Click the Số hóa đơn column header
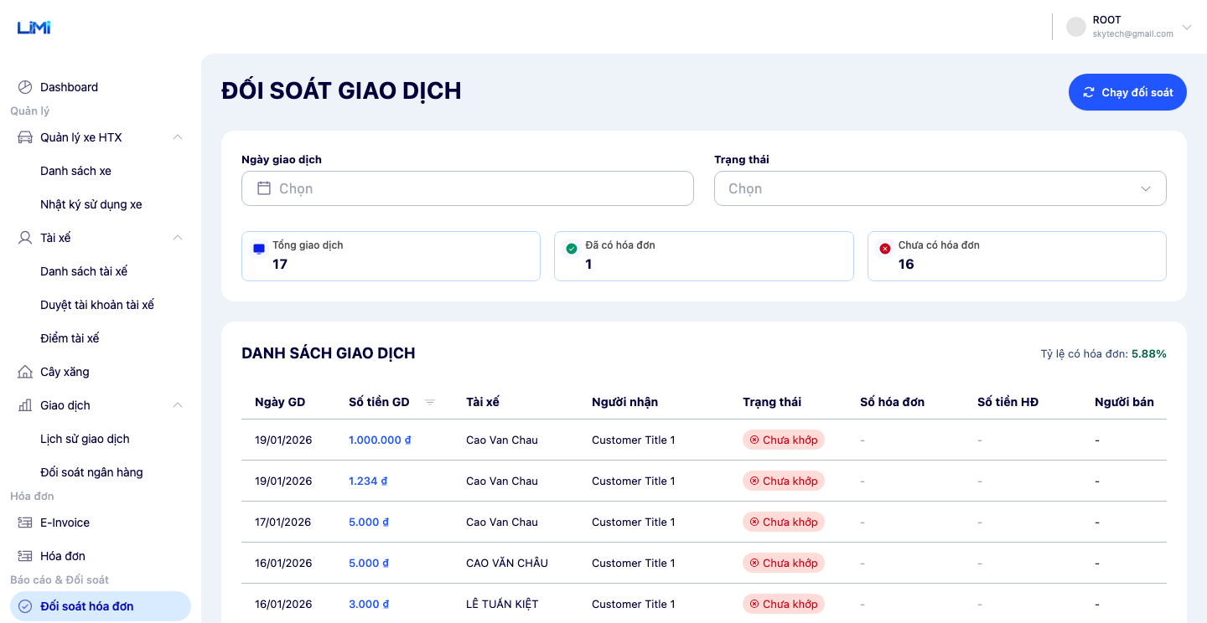This screenshot has height=623, width=1207. 892,402
